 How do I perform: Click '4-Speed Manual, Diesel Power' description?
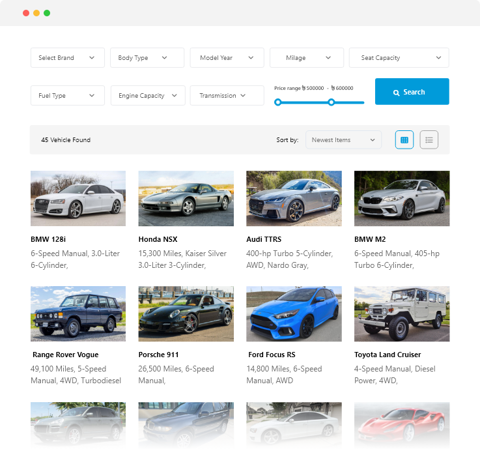(395, 375)
